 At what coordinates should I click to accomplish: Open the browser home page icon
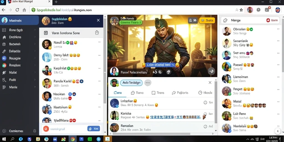(x=24, y=10)
